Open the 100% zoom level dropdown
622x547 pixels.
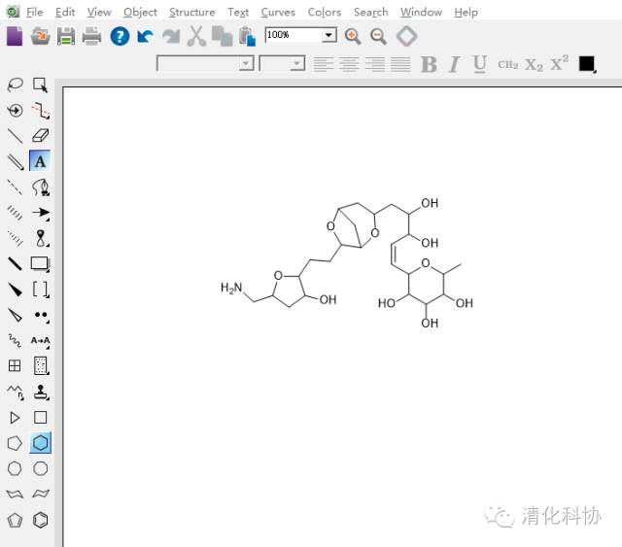point(328,35)
